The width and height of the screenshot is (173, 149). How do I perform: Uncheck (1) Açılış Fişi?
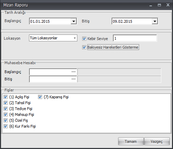tap(6, 97)
